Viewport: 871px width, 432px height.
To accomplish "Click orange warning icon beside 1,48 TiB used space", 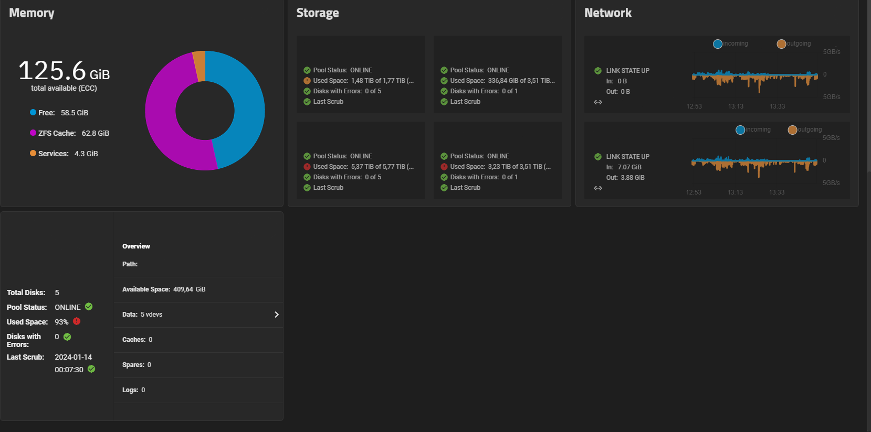I will pyautogui.click(x=307, y=81).
